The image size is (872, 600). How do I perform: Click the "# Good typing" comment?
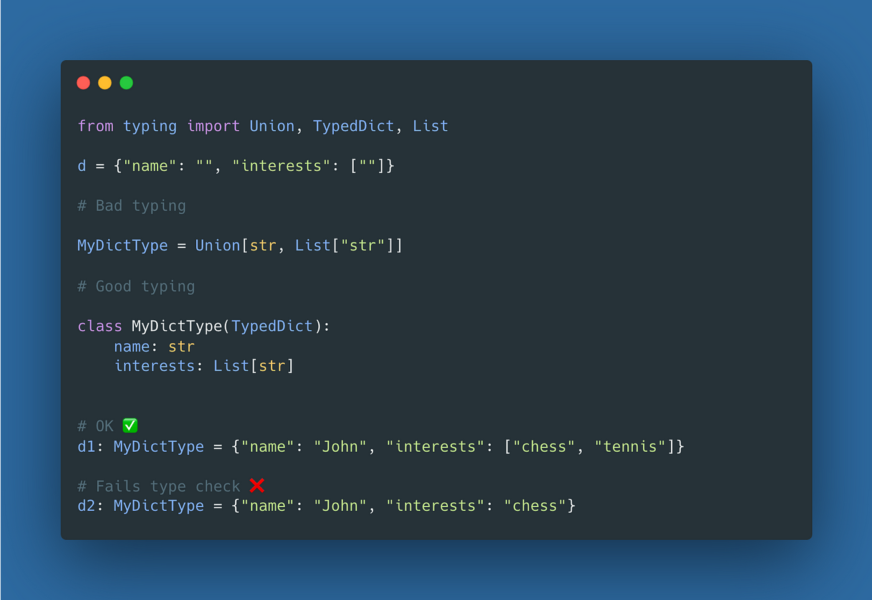(136, 286)
